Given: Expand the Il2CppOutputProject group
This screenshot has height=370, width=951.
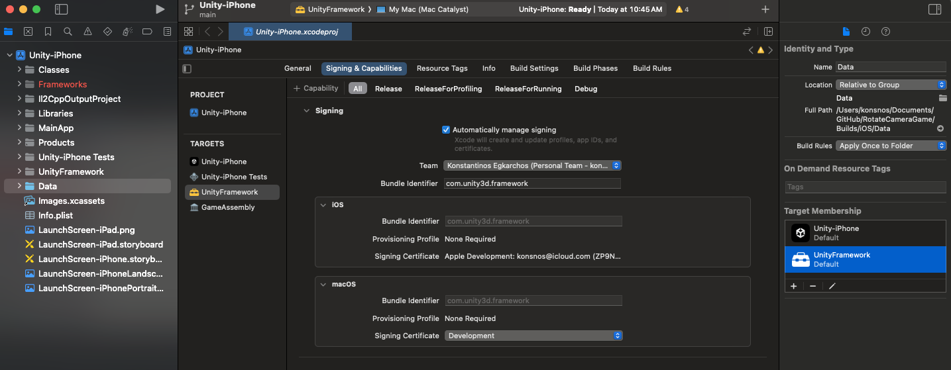Looking at the screenshot, I should coord(19,99).
